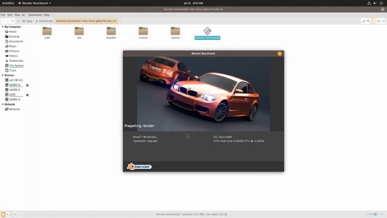Open the Go menu
Image resolution: width=387 pixels, height=218 pixels.
pos(23,15)
